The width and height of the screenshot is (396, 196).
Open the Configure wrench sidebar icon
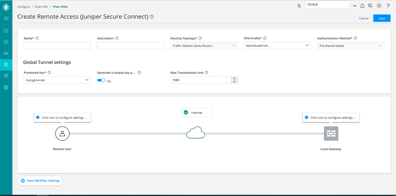[x=6, y=65]
